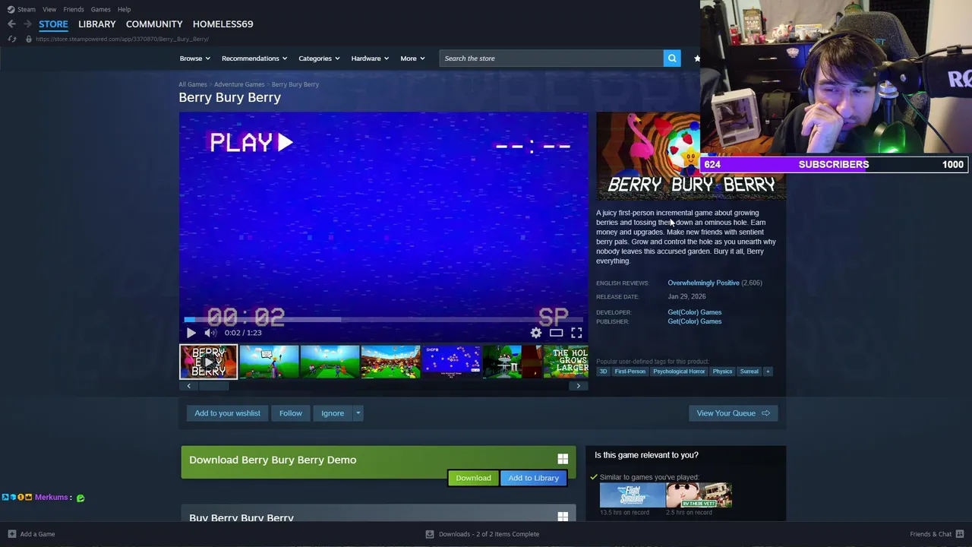Click the Steam store URL address bar

tap(122, 39)
